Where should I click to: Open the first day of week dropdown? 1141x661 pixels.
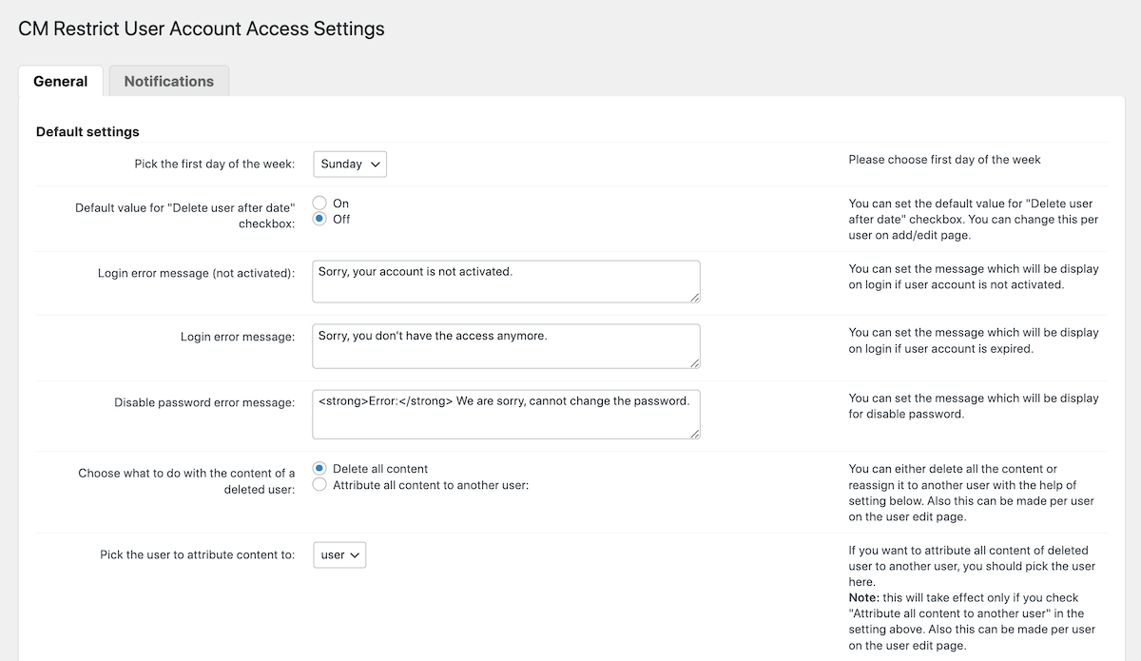pyautogui.click(x=350, y=164)
